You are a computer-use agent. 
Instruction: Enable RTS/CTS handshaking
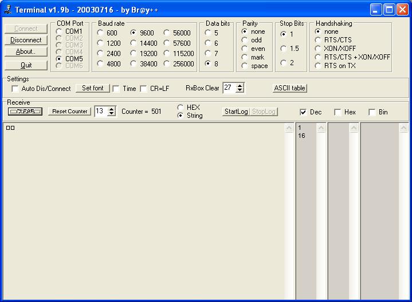tap(318, 40)
